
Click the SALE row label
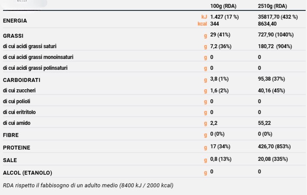pyautogui.click(x=10, y=160)
